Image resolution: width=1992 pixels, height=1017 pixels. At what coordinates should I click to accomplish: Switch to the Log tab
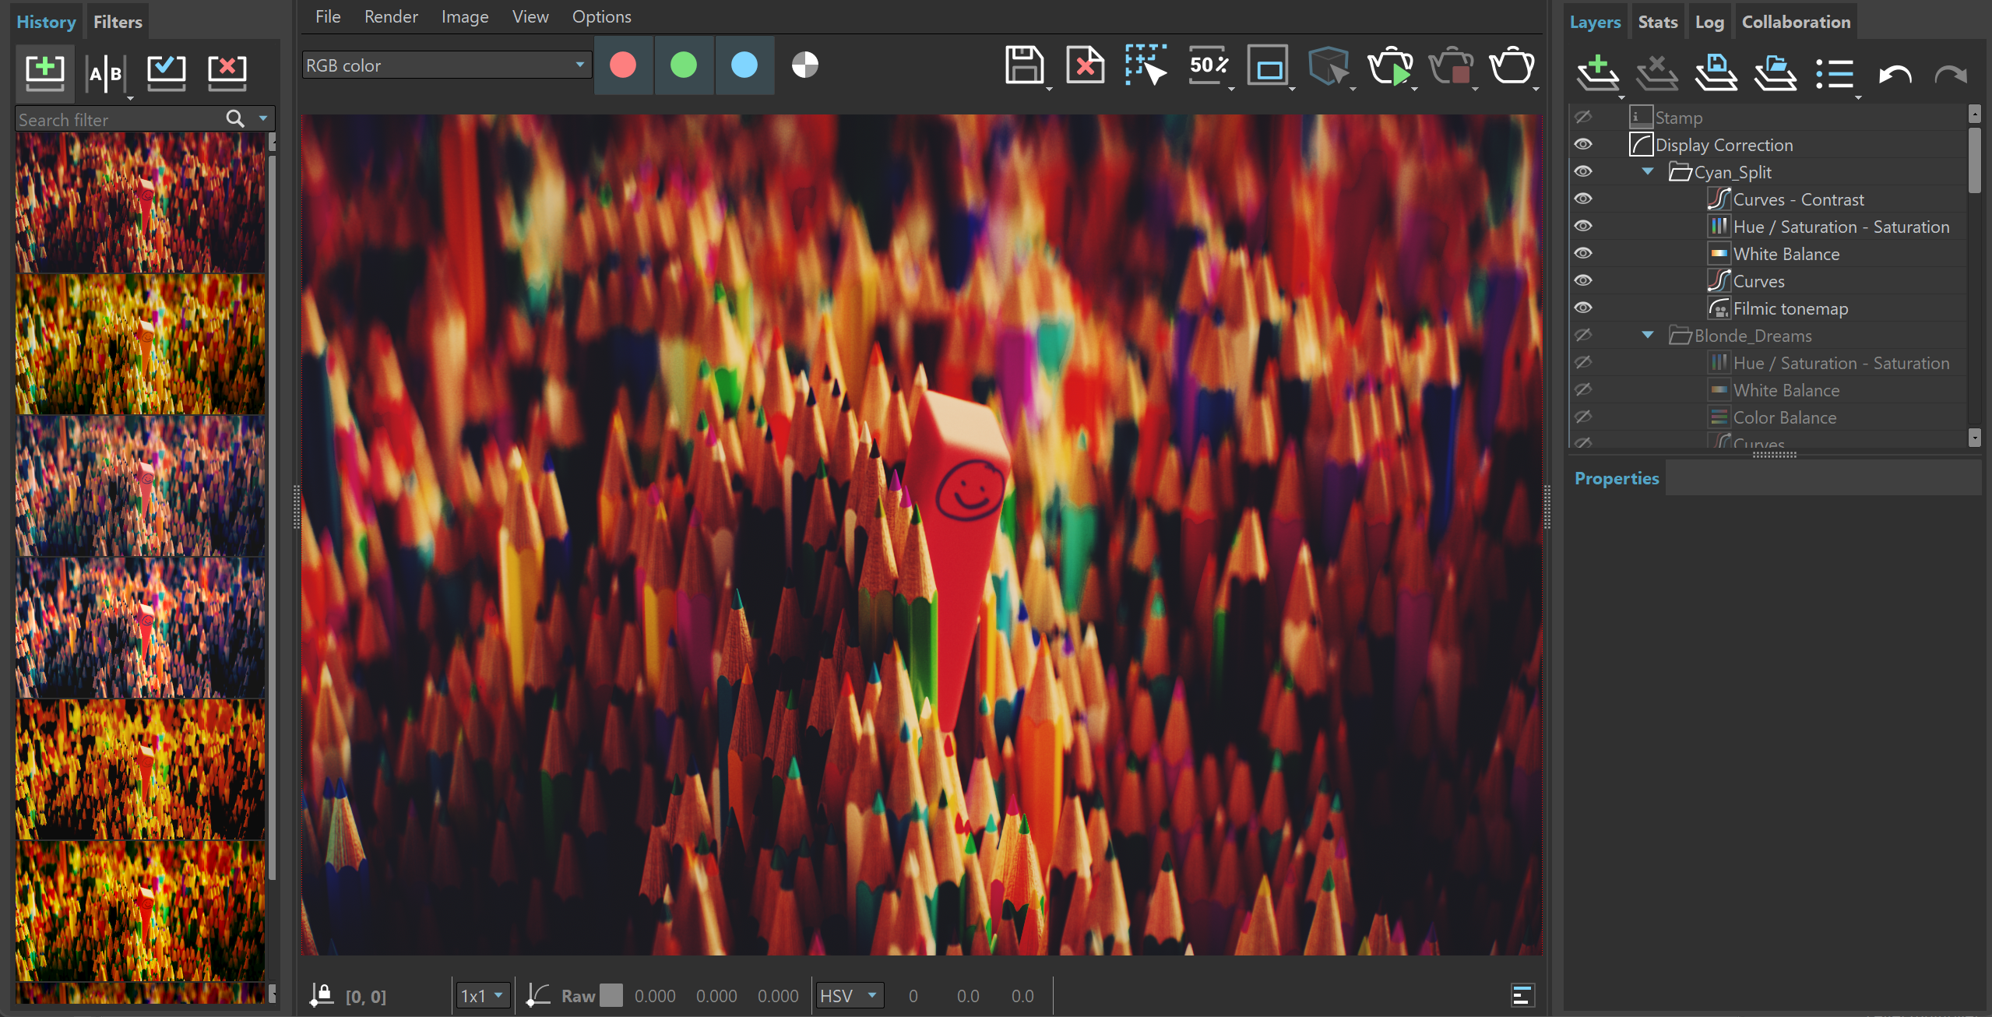1709,22
